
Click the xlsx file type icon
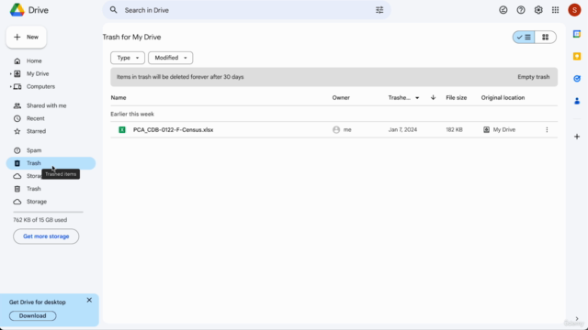122,130
